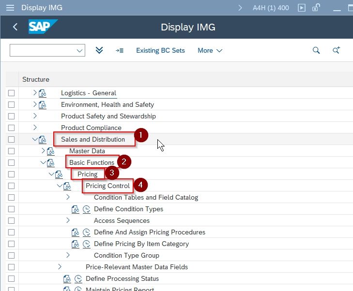This screenshot has height=291, width=353.
Task: Select Define And Assign Pricing Procedures
Action: 150,233
